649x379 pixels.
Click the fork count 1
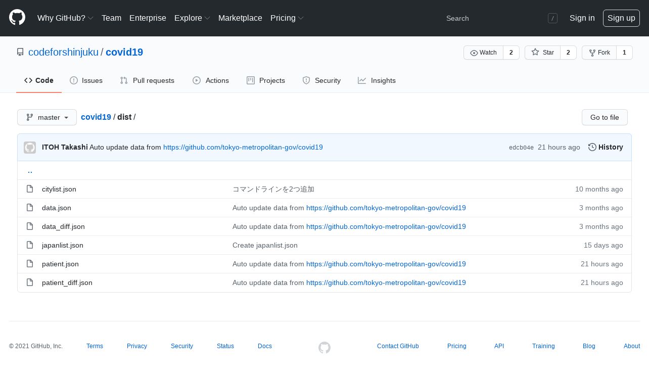pos(624,53)
